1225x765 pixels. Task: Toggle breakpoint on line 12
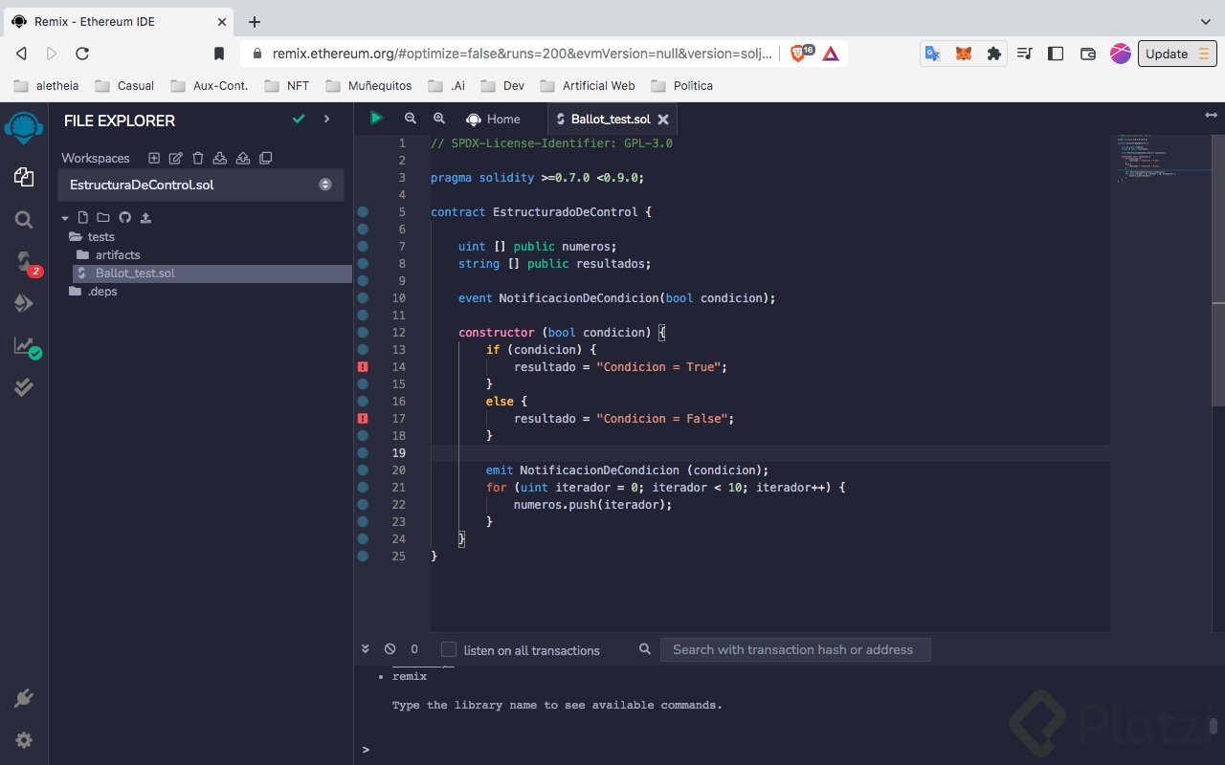(363, 332)
